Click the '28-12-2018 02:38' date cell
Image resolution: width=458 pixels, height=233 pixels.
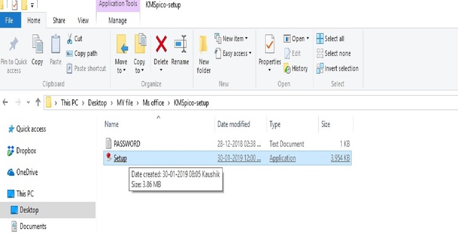point(239,144)
